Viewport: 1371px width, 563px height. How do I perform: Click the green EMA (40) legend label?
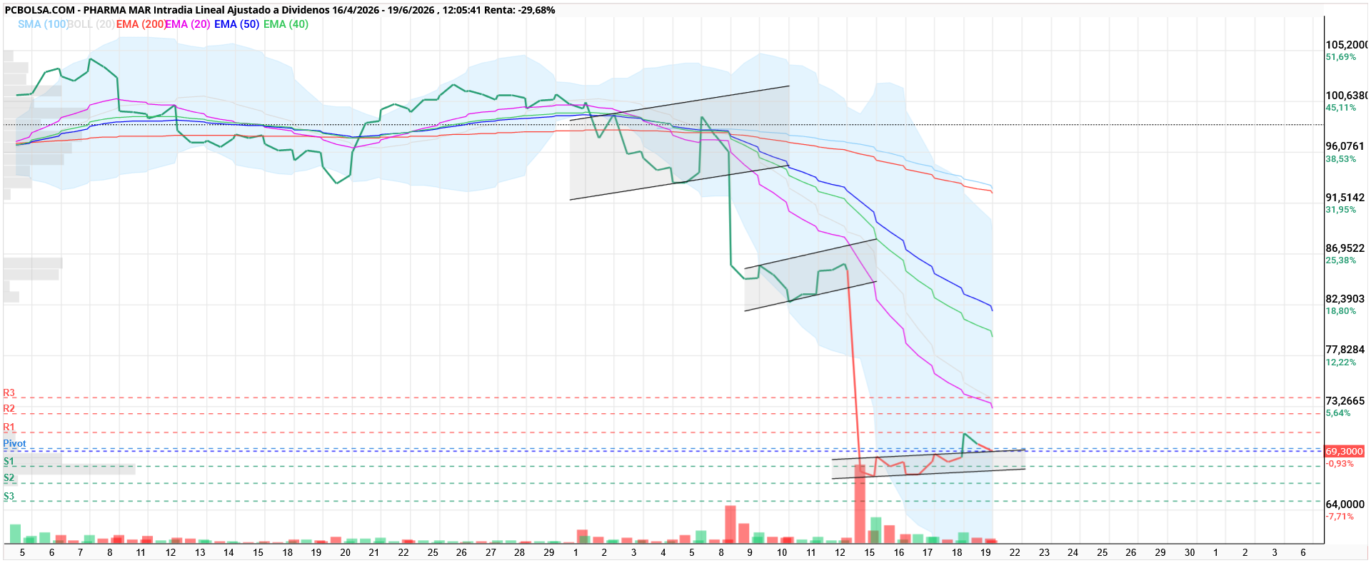(286, 24)
